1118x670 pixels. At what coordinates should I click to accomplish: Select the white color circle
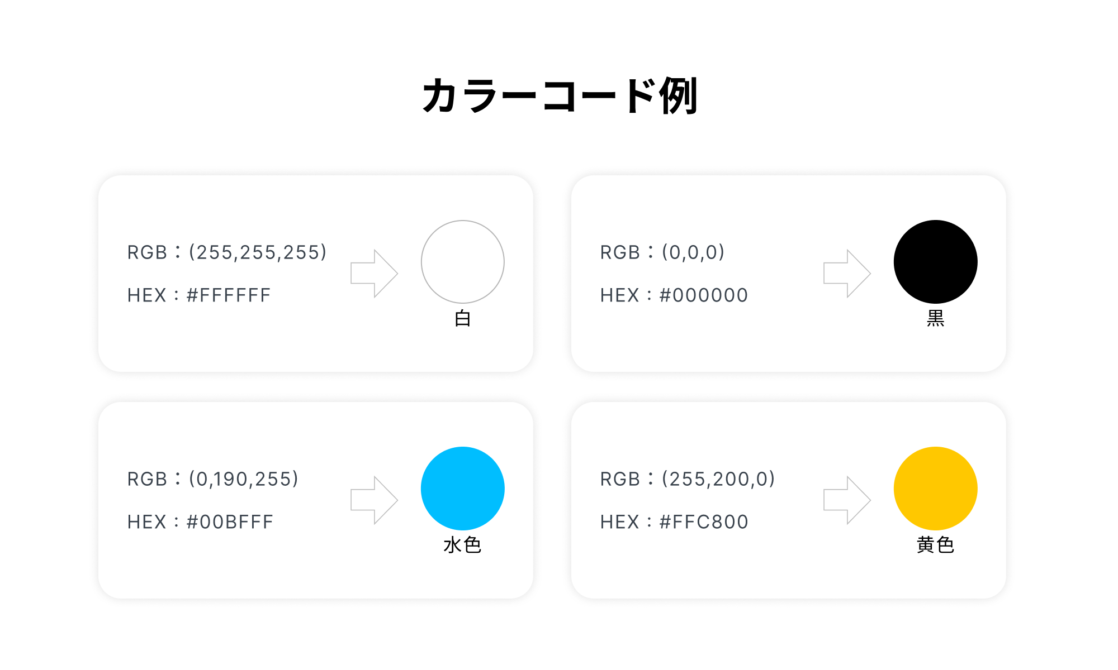click(463, 262)
